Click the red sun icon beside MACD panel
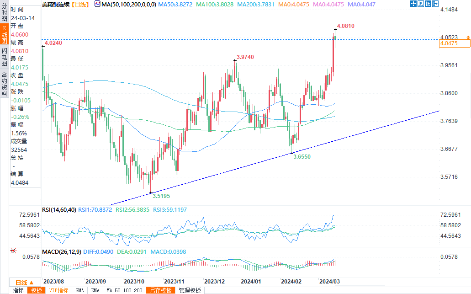This screenshot has height=294, width=471. [13, 251]
